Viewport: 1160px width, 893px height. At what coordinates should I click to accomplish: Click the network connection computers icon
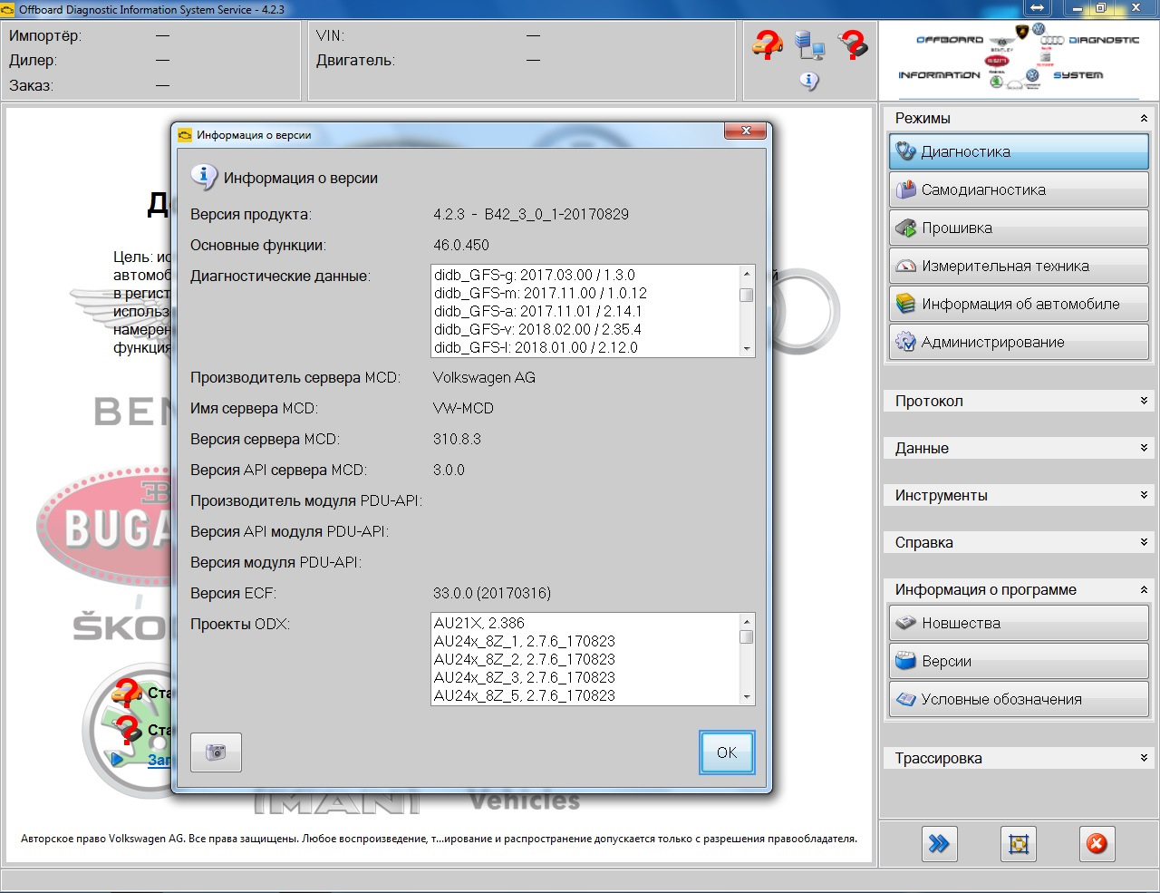coord(808,44)
